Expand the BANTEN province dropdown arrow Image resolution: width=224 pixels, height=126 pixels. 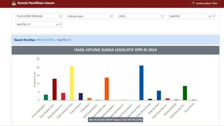pos(213,16)
